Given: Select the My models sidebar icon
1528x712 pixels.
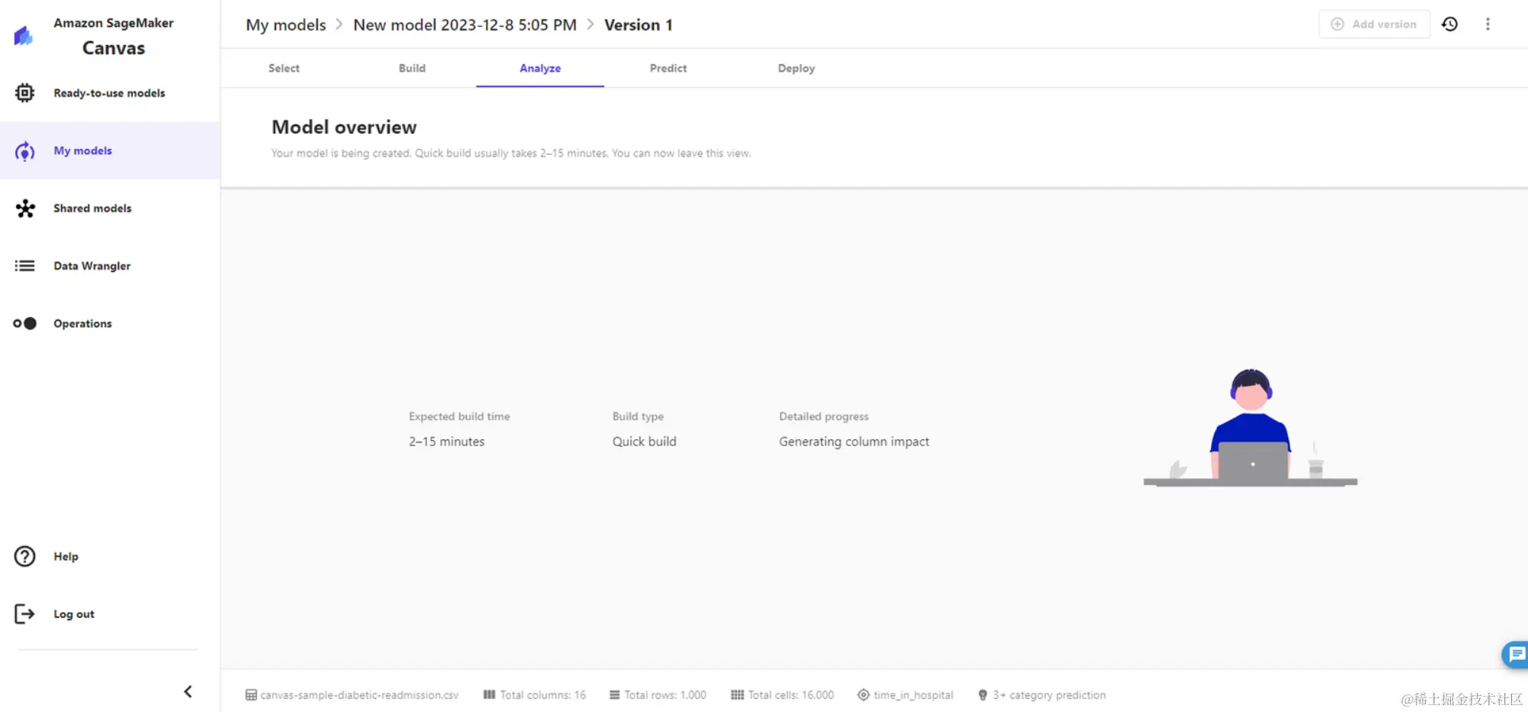Looking at the screenshot, I should [x=24, y=151].
